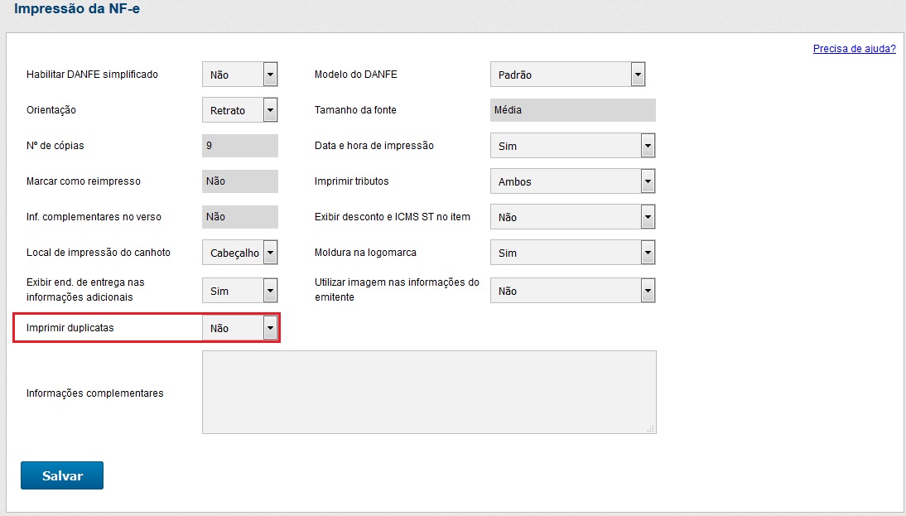
Task: Click inside the Informações complementares text area
Action: tap(429, 392)
